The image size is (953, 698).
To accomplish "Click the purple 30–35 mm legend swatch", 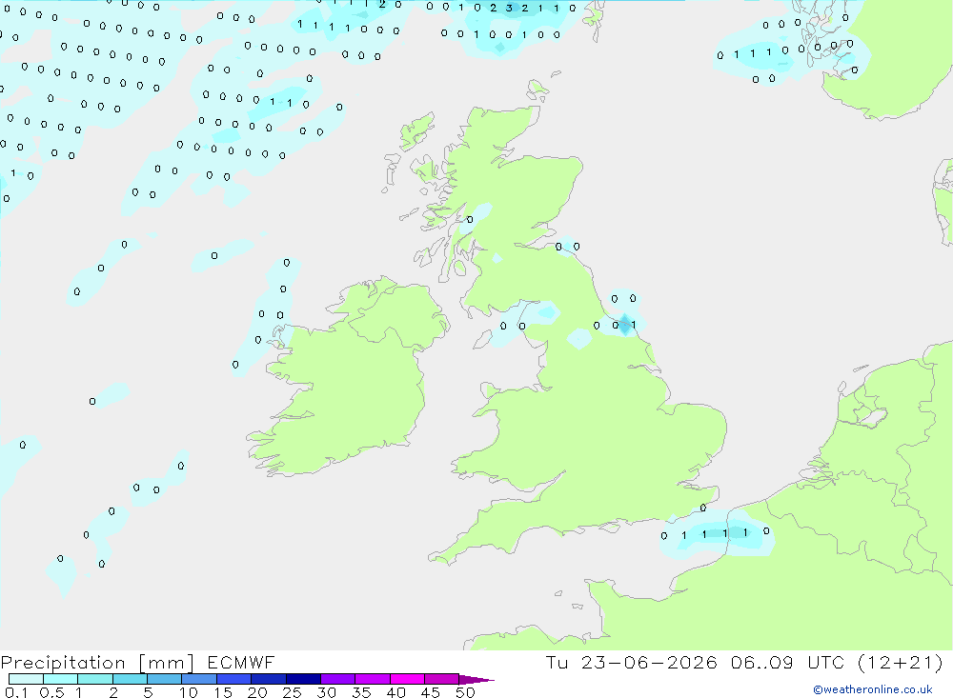I will (338, 679).
